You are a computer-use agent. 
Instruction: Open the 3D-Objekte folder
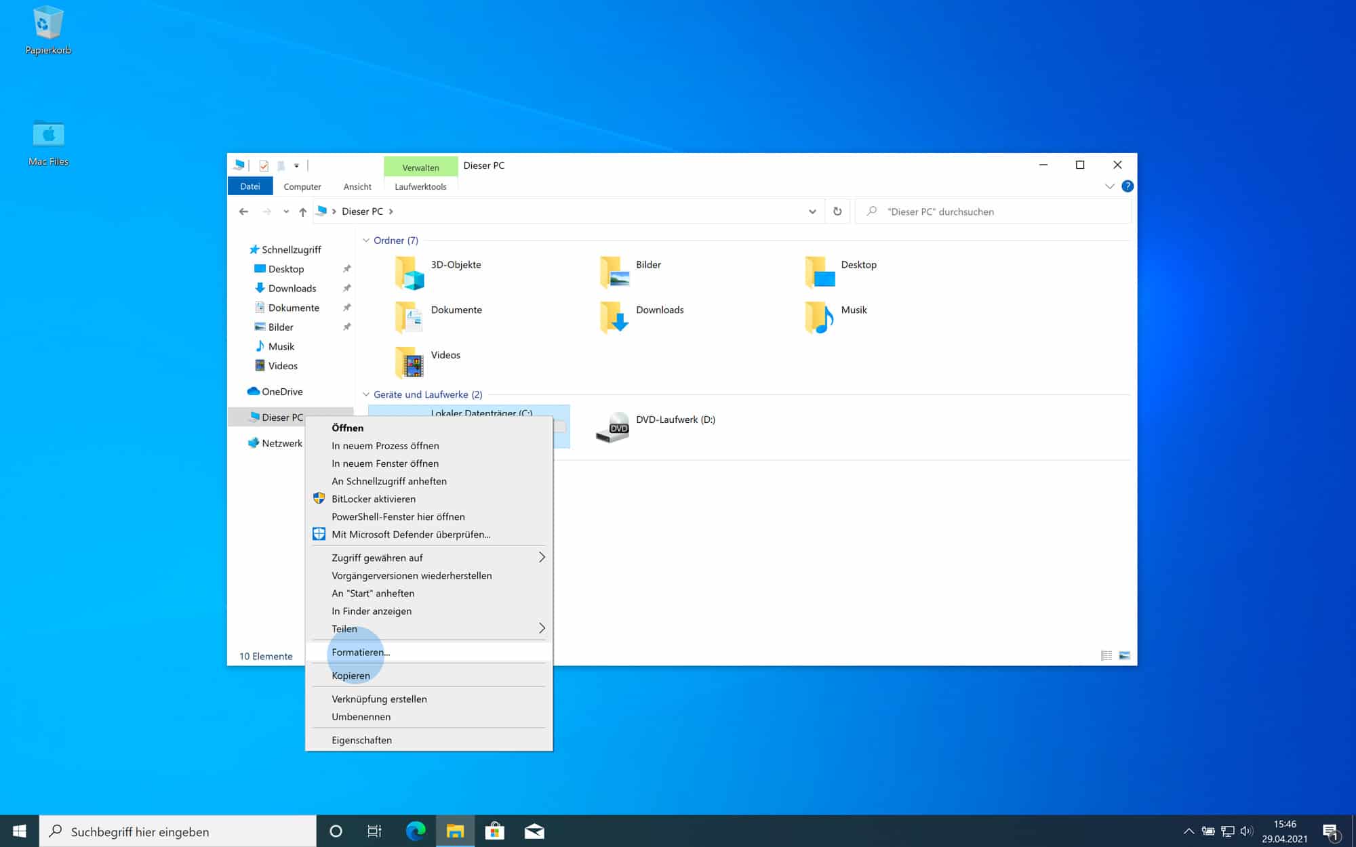(x=439, y=272)
